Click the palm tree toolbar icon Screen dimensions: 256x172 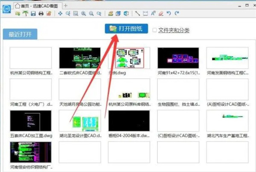click(25, 14)
